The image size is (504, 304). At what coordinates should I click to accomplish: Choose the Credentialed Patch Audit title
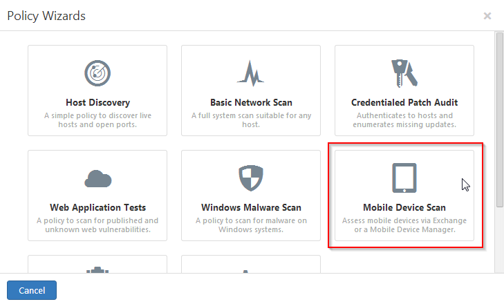tap(404, 102)
